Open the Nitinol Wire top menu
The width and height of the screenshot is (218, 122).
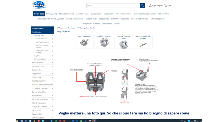163,14
